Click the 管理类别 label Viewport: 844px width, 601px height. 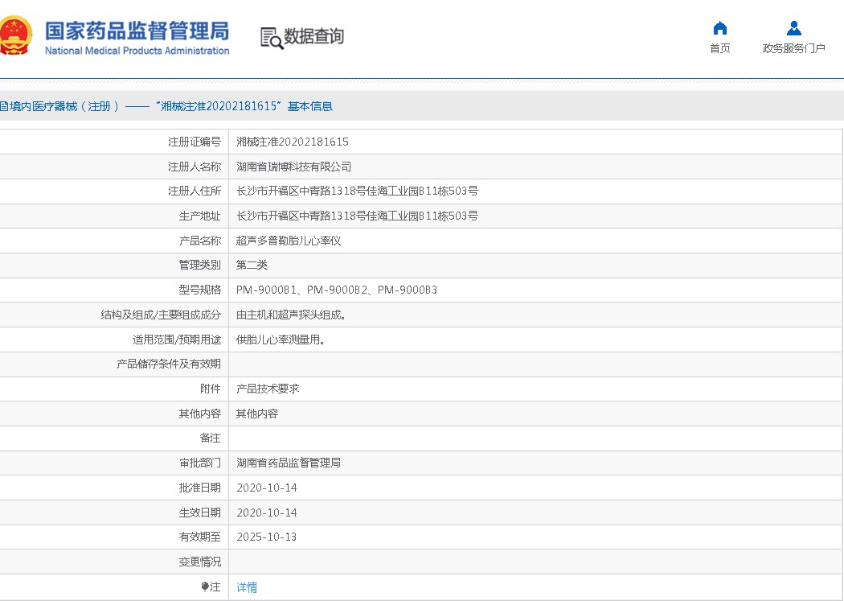click(199, 265)
